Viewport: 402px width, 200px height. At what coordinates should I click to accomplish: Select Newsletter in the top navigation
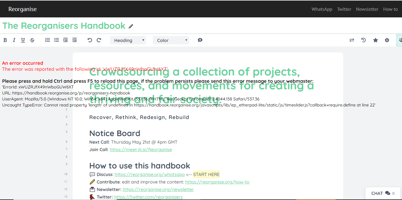point(367,9)
